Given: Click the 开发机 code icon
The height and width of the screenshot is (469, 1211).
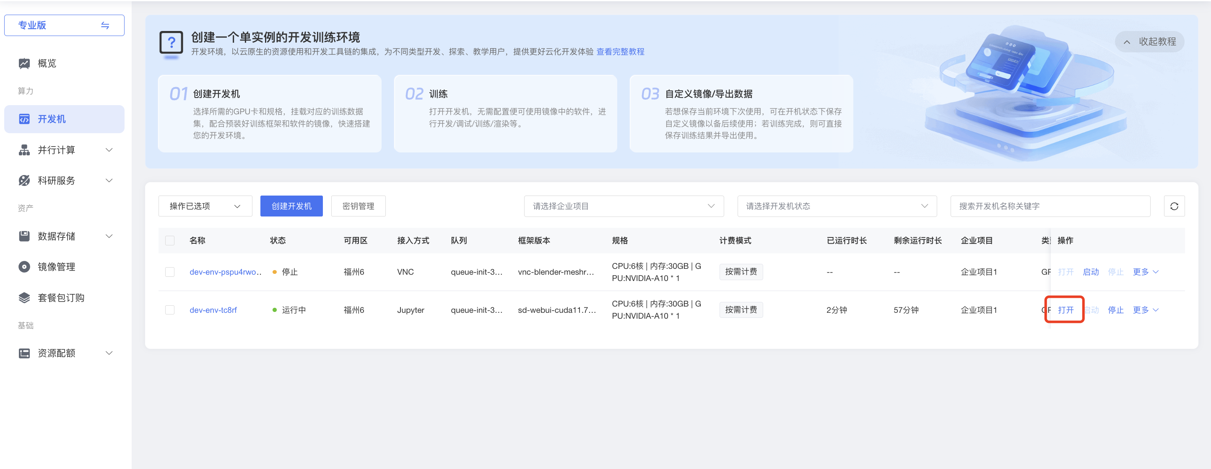Looking at the screenshot, I should [24, 119].
